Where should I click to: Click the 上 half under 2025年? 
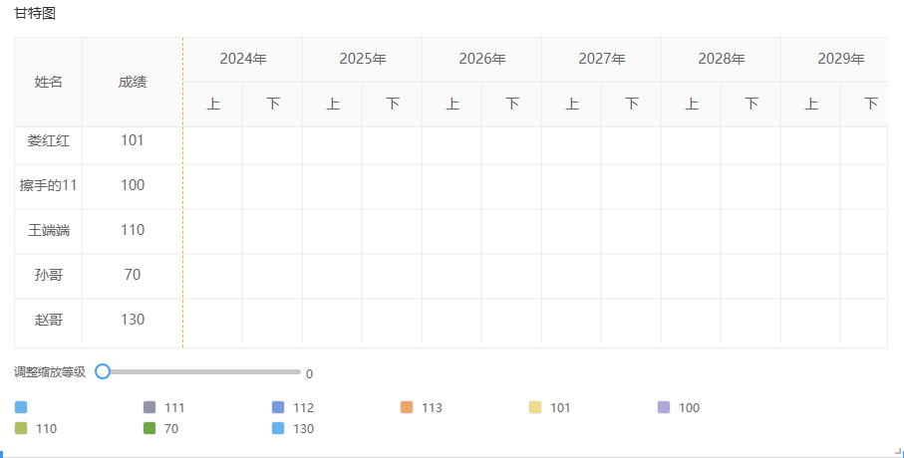(333, 104)
